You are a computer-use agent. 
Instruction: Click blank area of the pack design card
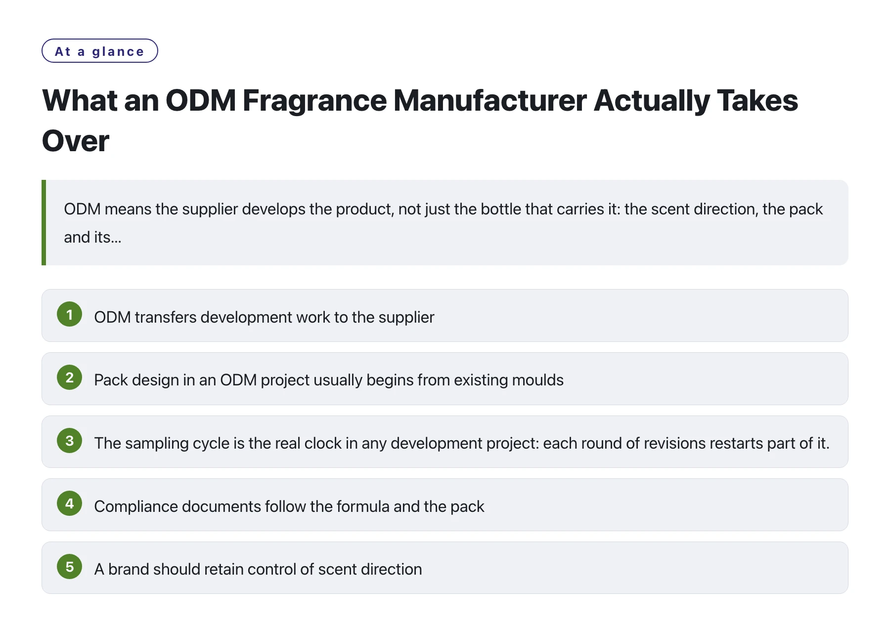click(707, 379)
